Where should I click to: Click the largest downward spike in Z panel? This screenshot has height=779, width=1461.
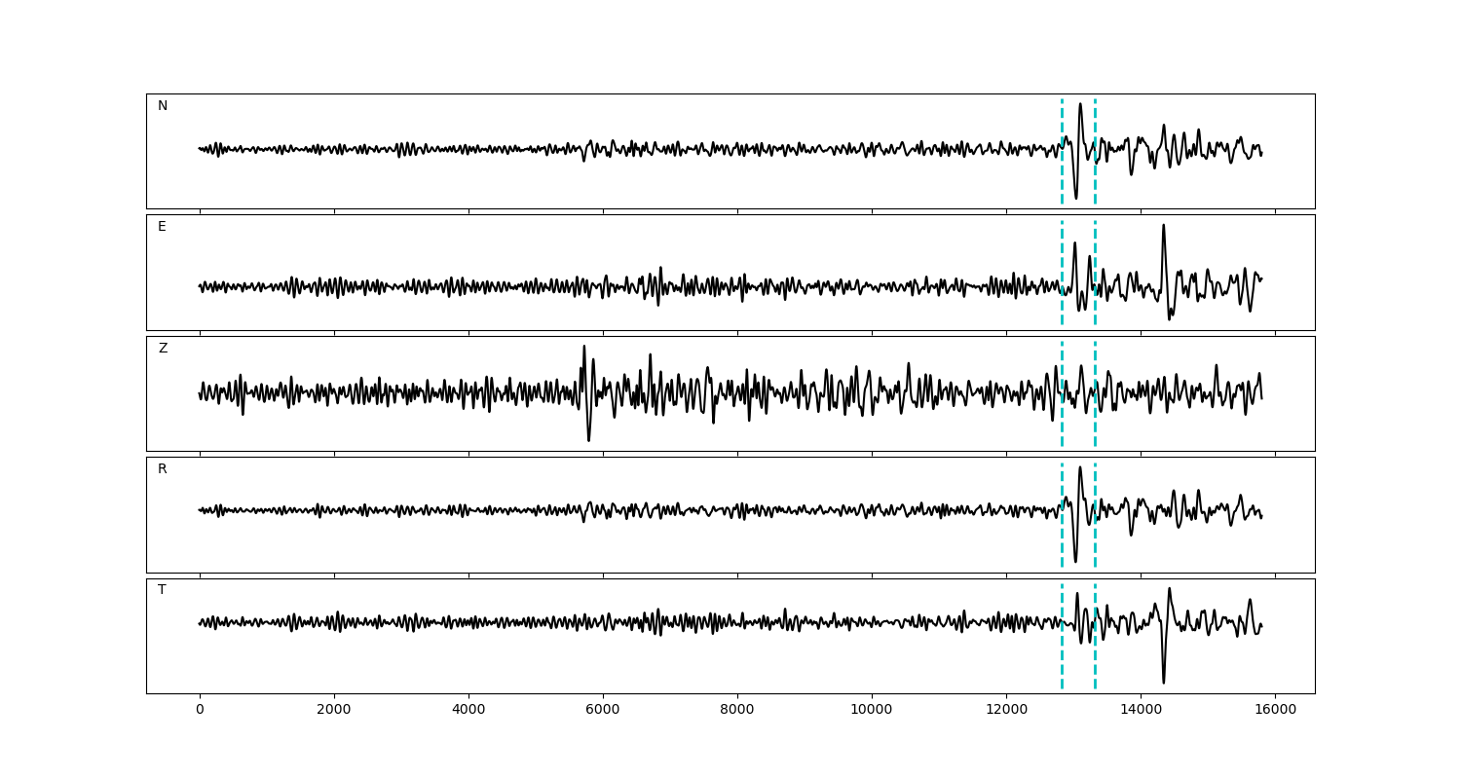point(588,440)
